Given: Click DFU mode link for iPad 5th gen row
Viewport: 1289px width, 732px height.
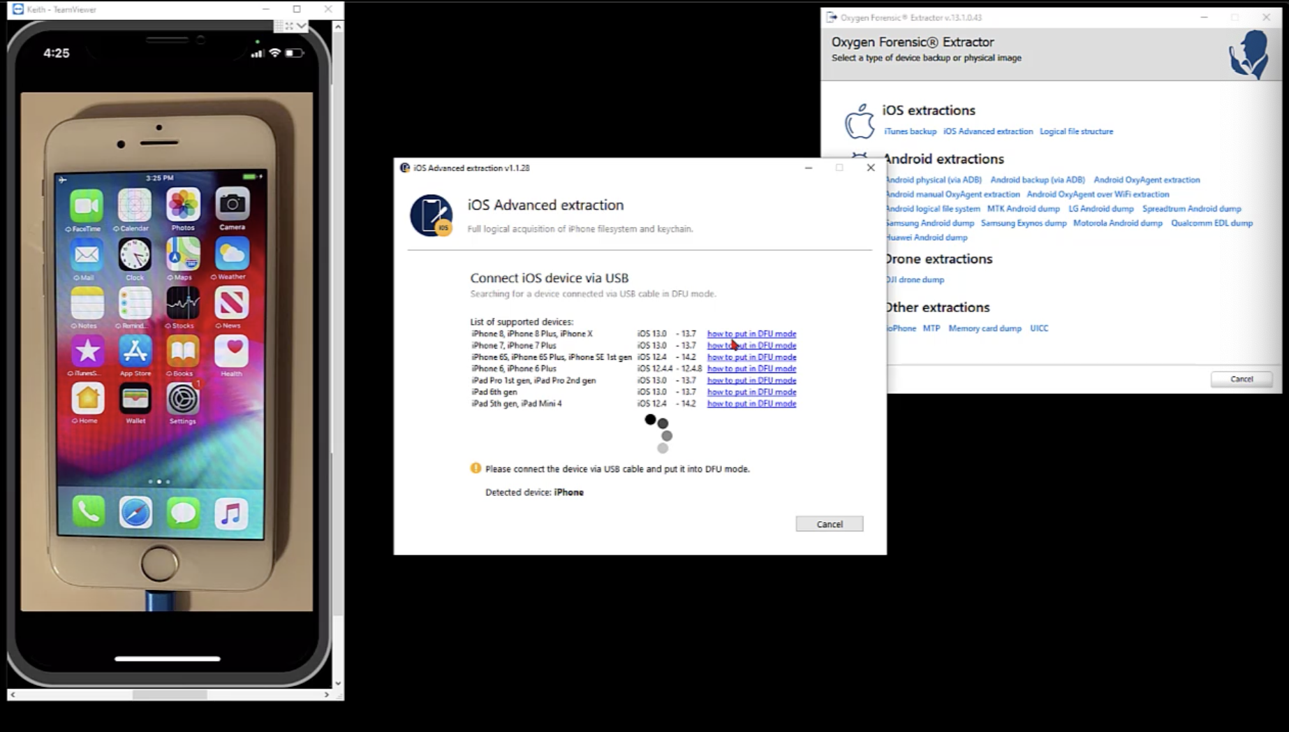Looking at the screenshot, I should [751, 404].
